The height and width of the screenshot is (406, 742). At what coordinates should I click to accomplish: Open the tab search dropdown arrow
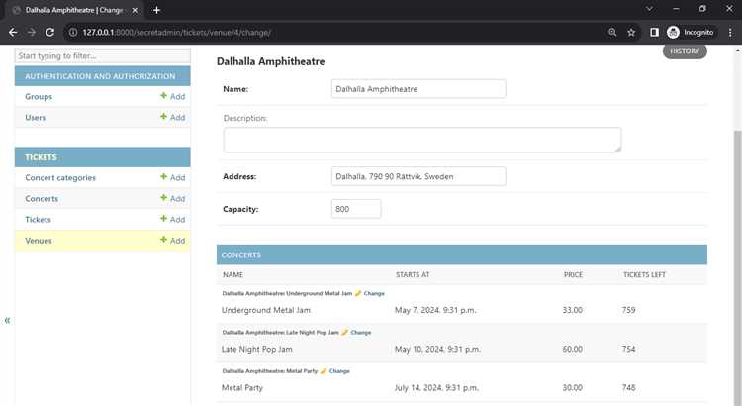click(x=649, y=9)
